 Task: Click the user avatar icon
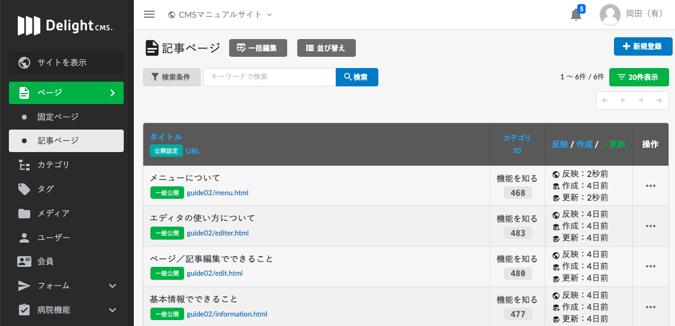610,15
